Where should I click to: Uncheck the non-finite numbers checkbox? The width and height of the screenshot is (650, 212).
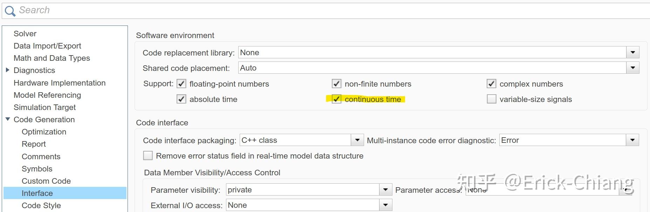336,84
